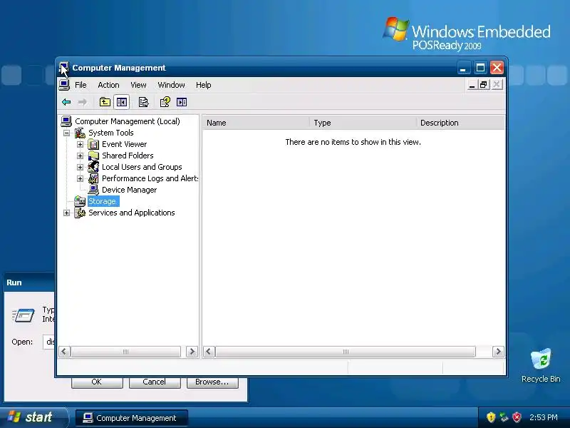Expand Local Users and Groups node

click(80, 168)
